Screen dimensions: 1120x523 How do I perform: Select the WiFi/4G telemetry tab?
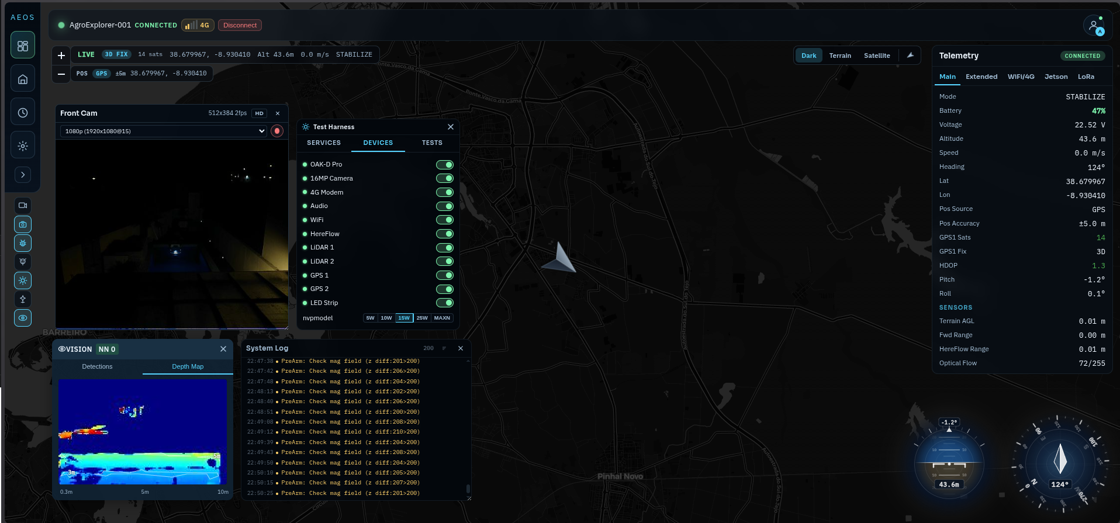(x=1021, y=77)
